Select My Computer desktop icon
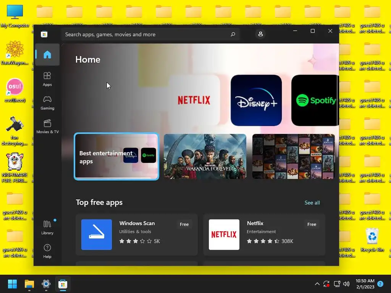Image resolution: width=391 pixels, height=293 pixels. click(15, 16)
